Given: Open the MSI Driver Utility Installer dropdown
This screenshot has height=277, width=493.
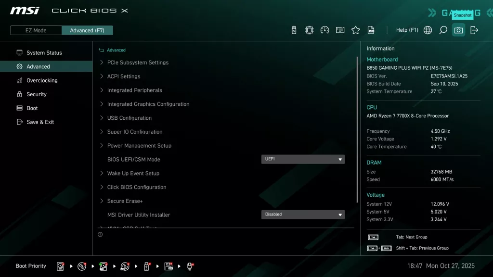Looking at the screenshot, I should tap(303, 214).
